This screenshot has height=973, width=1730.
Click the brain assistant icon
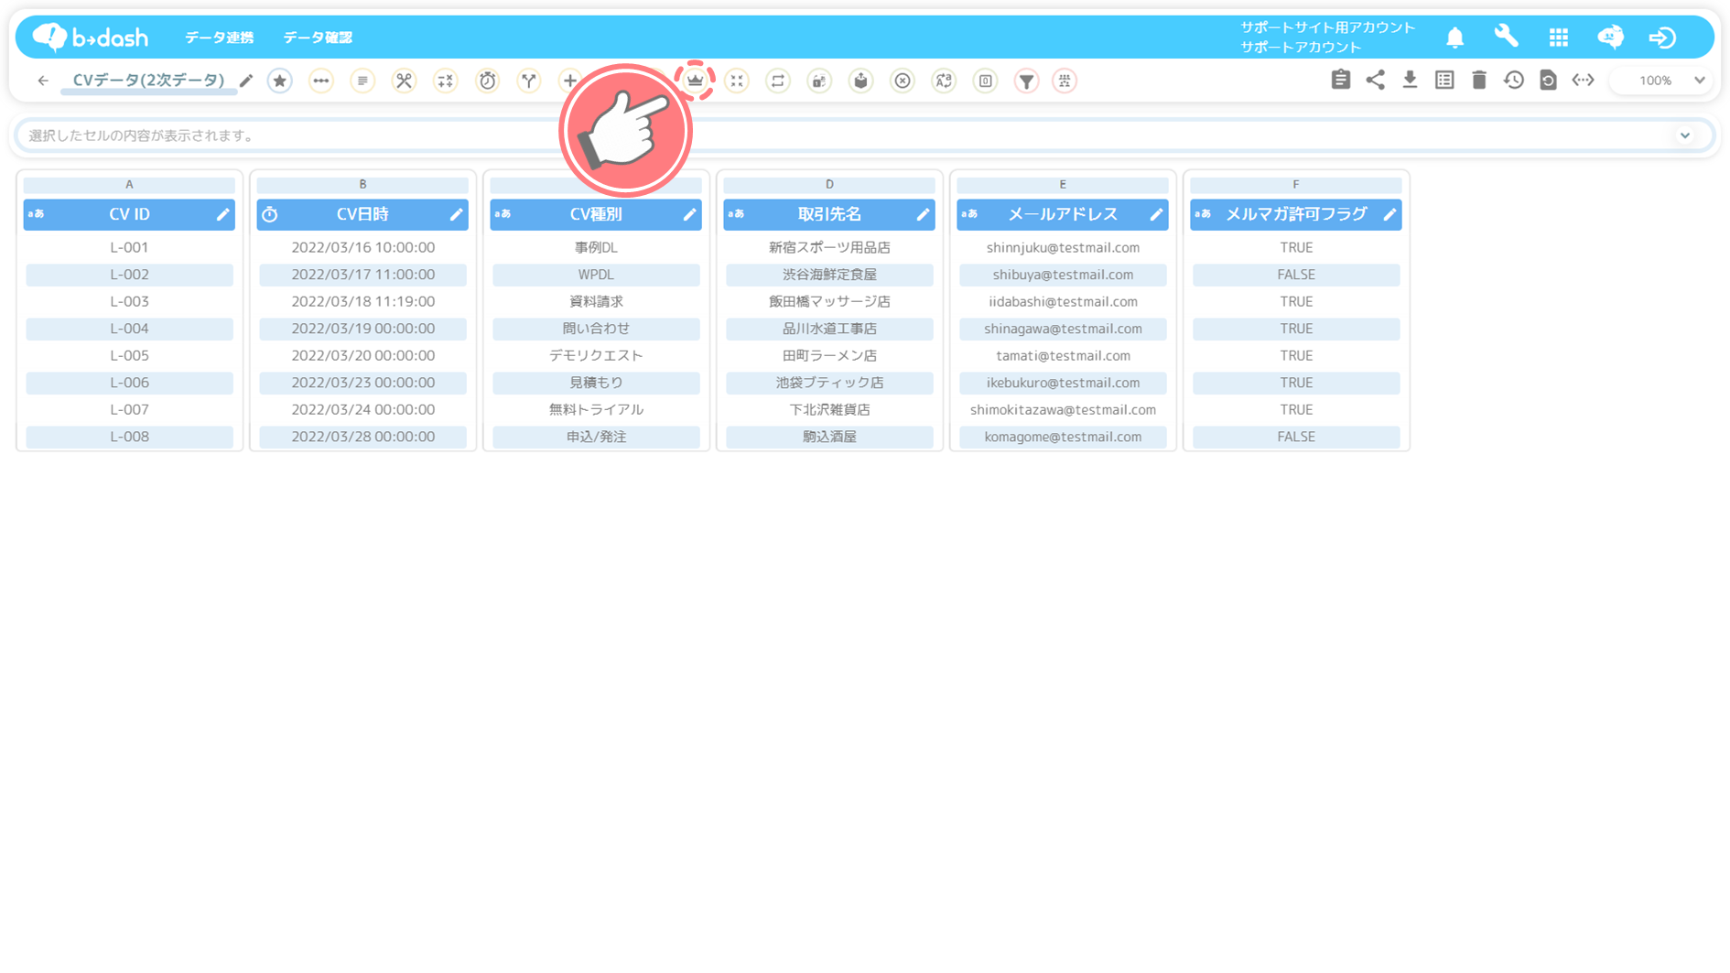1610,37
